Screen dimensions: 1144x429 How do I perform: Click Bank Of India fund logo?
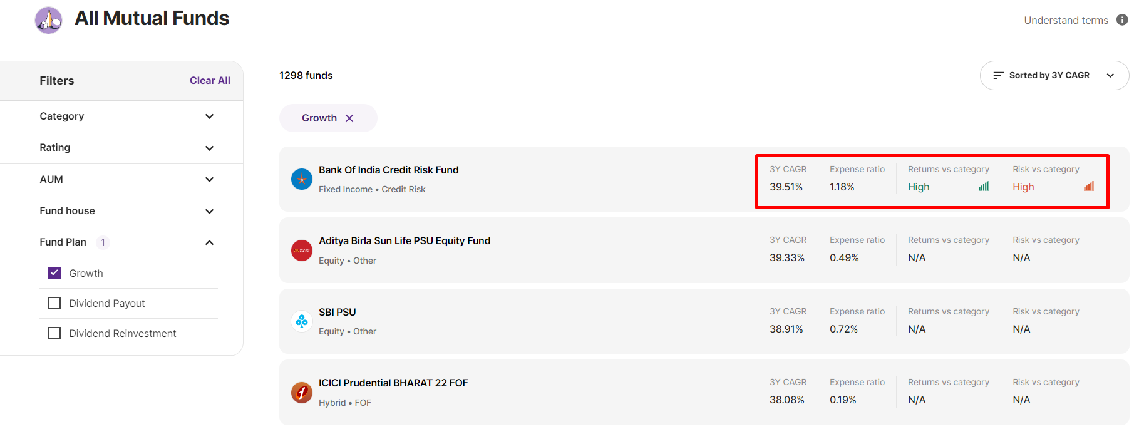coord(302,179)
